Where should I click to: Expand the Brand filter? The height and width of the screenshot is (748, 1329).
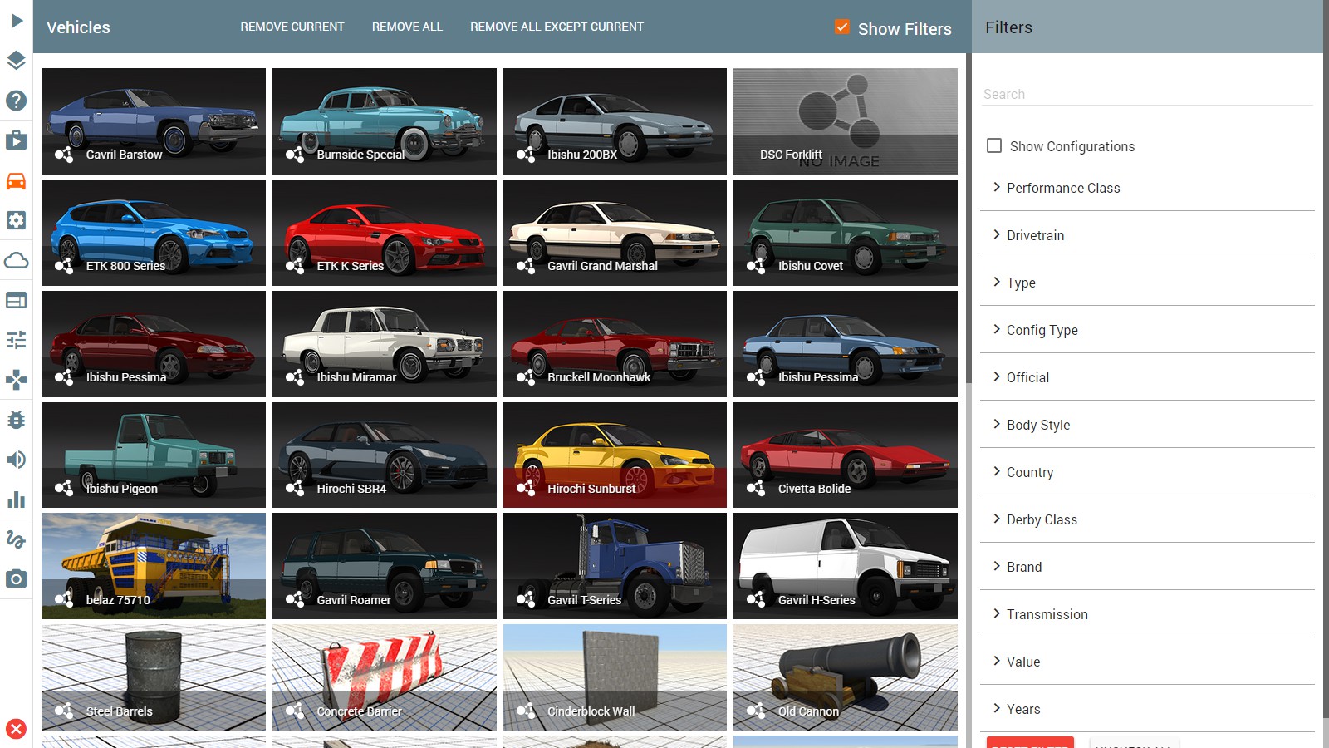(x=1147, y=567)
